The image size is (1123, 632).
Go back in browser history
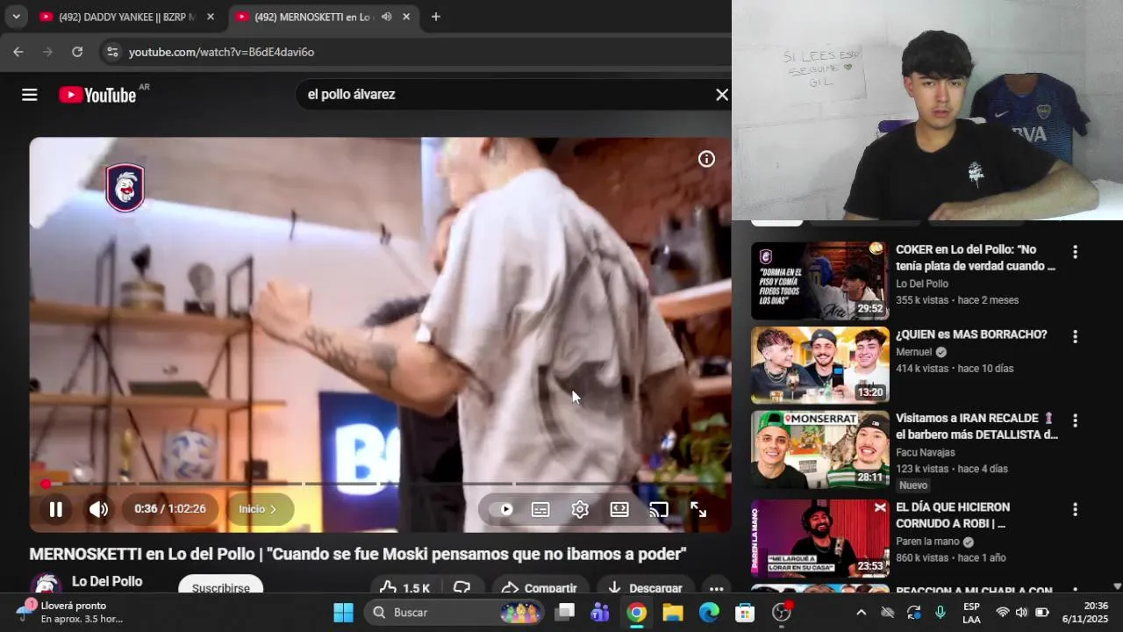pyautogui.click(x=18, y=52)
